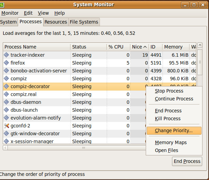Viewport: 209px width, 180px height.
Task: Choose Stop Process from context menu
Action: 174,91
